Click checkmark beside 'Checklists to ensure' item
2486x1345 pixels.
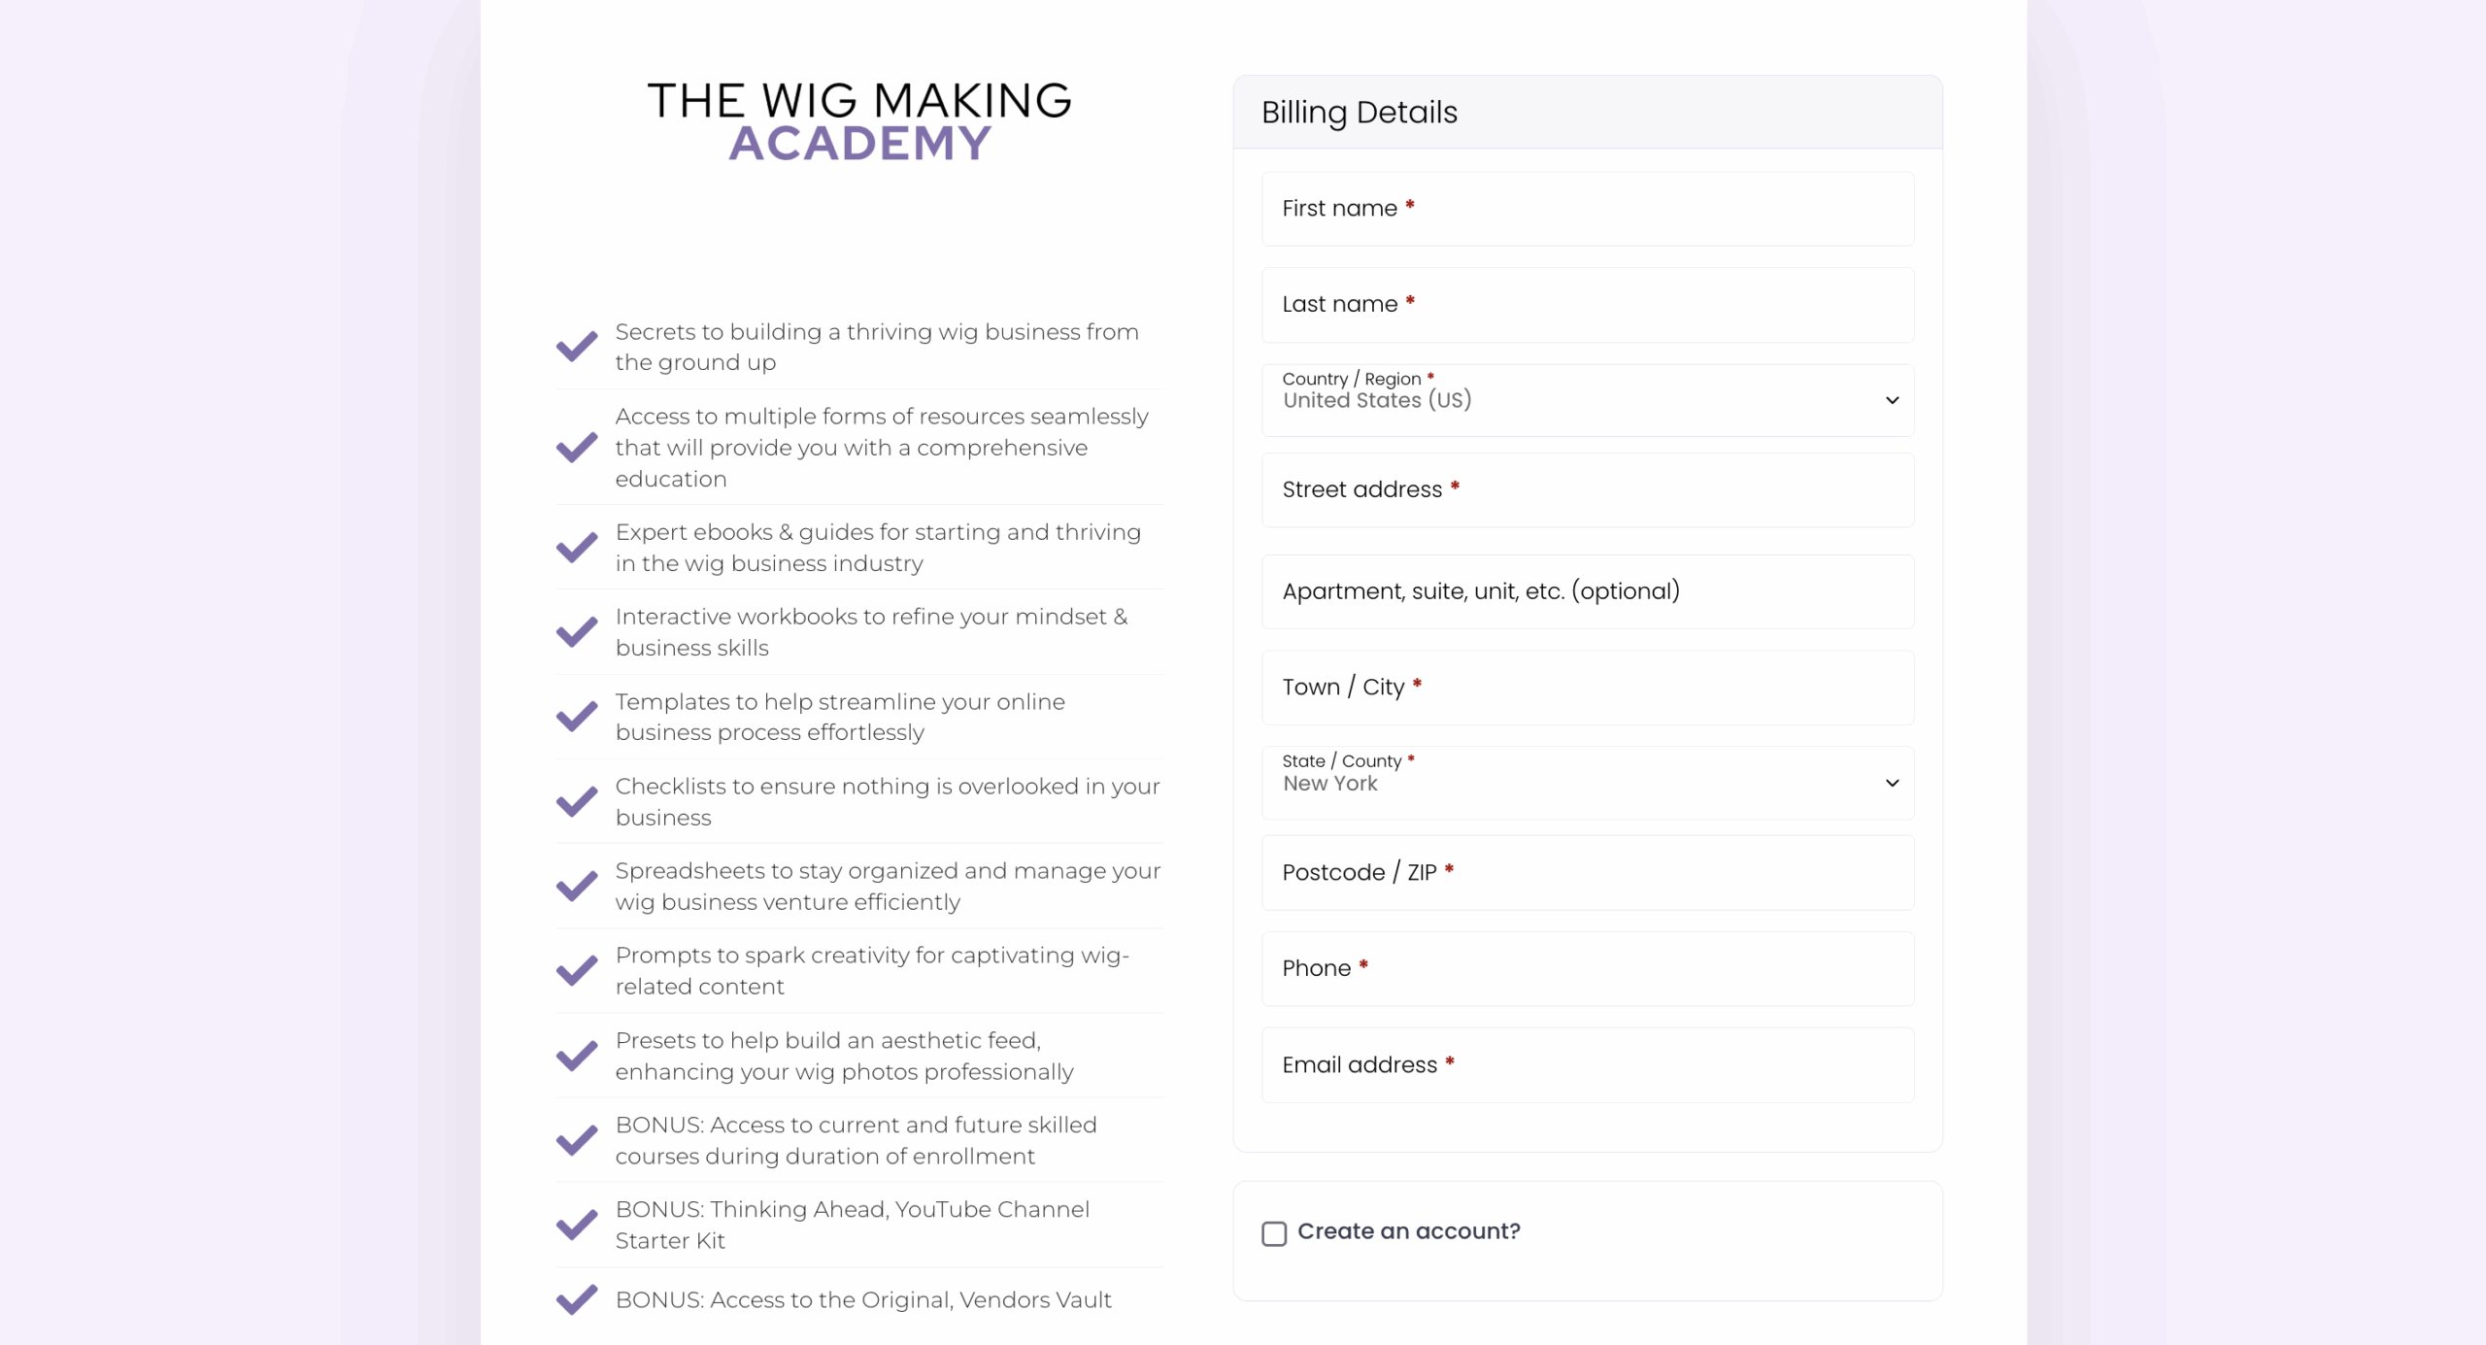[577, 801]
